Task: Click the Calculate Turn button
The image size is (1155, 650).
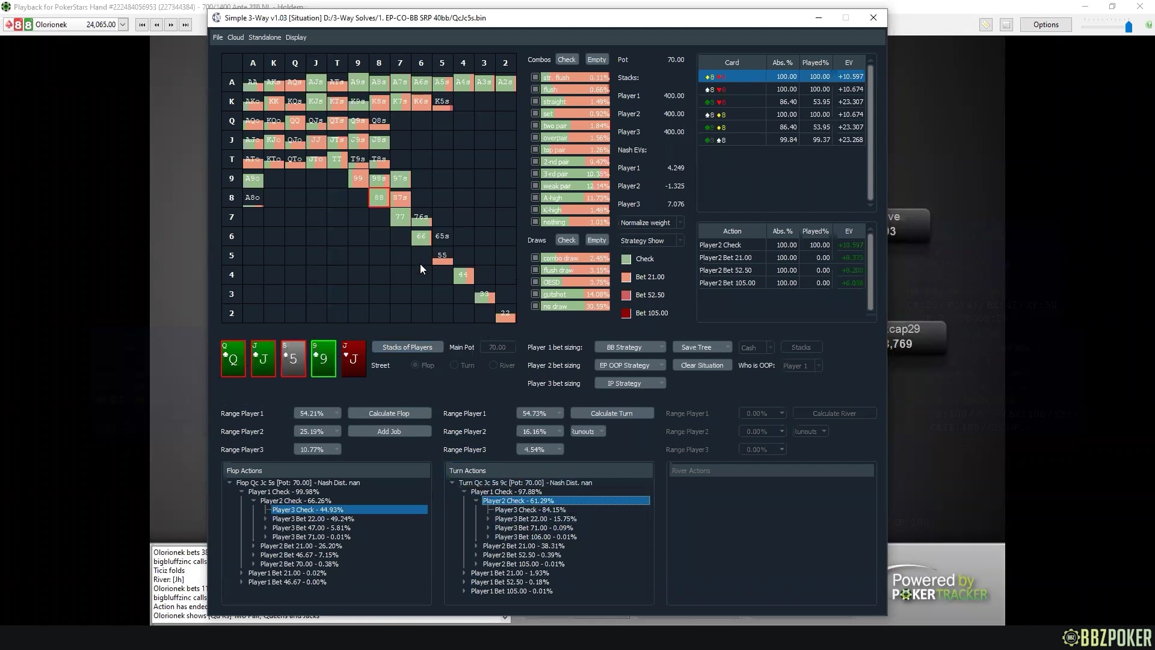Action: pos(611,413)
